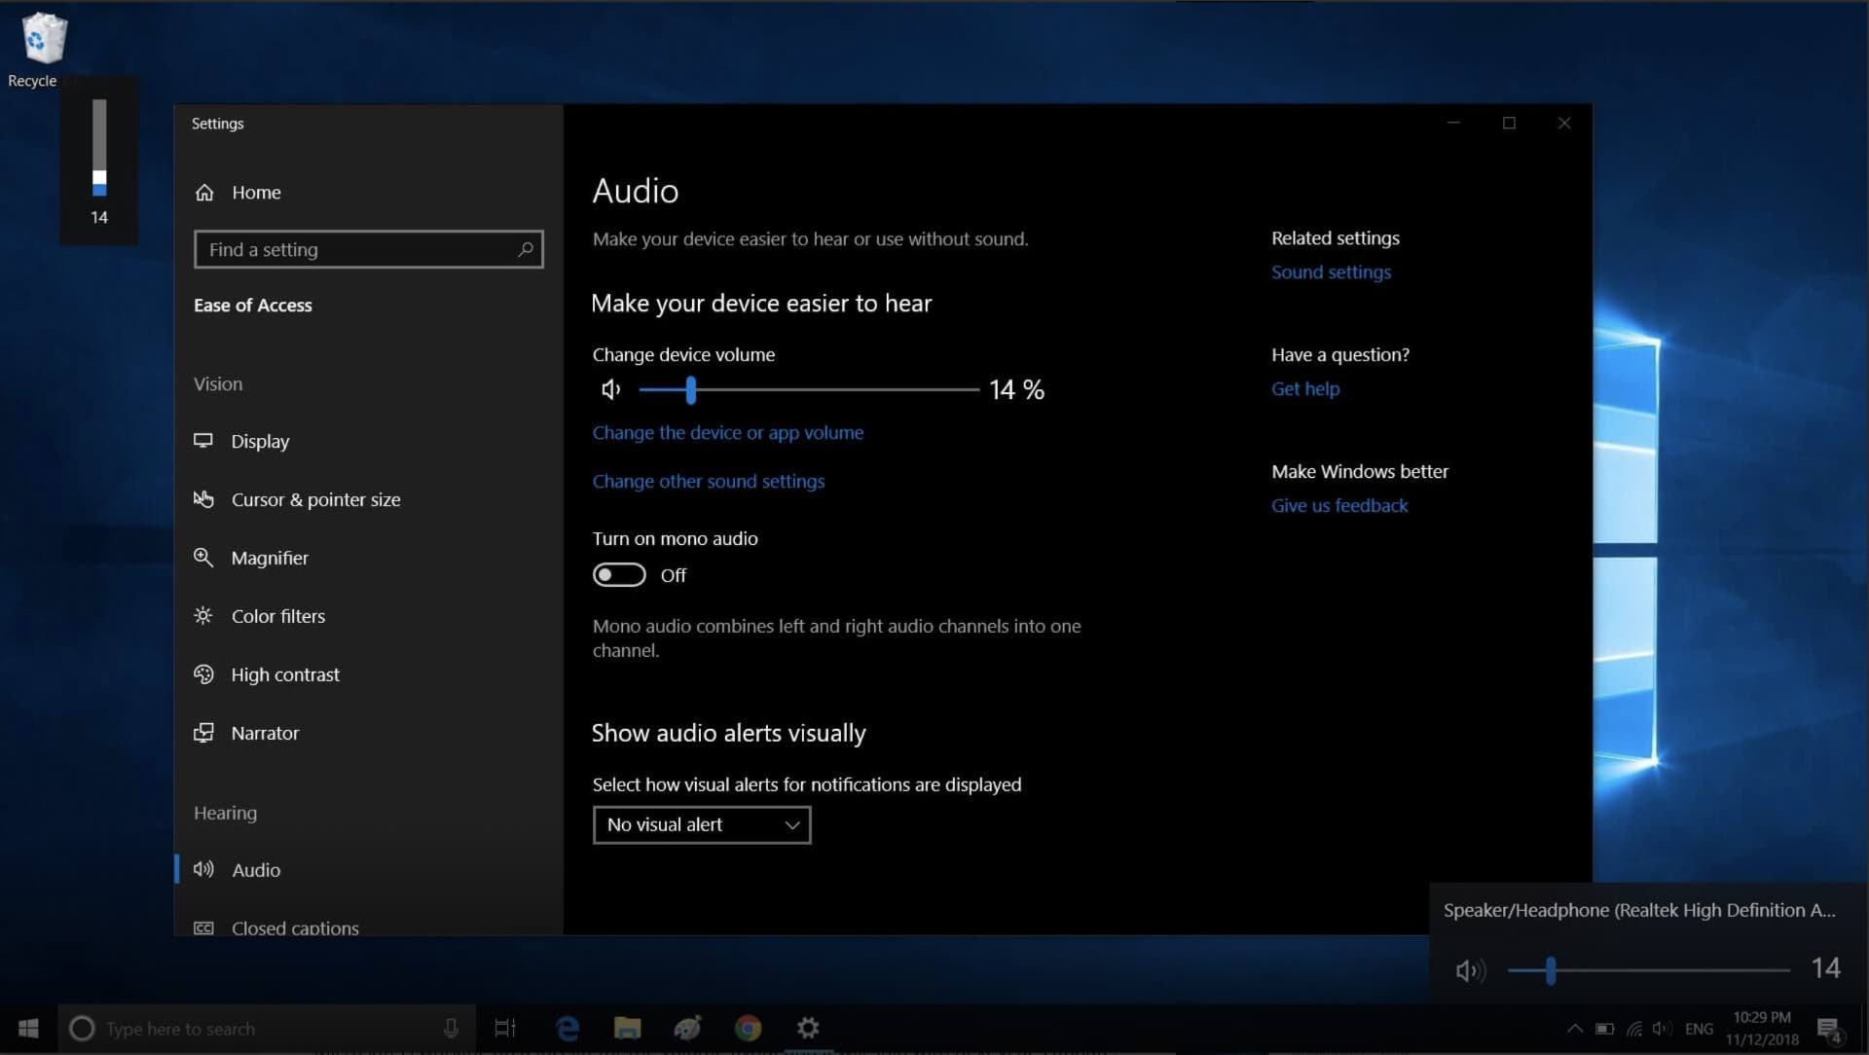Launch Google Chrome from taskbar
Image resolution: width=1869 pixels, height=1055 pixels.
(x=749, y=1029)
